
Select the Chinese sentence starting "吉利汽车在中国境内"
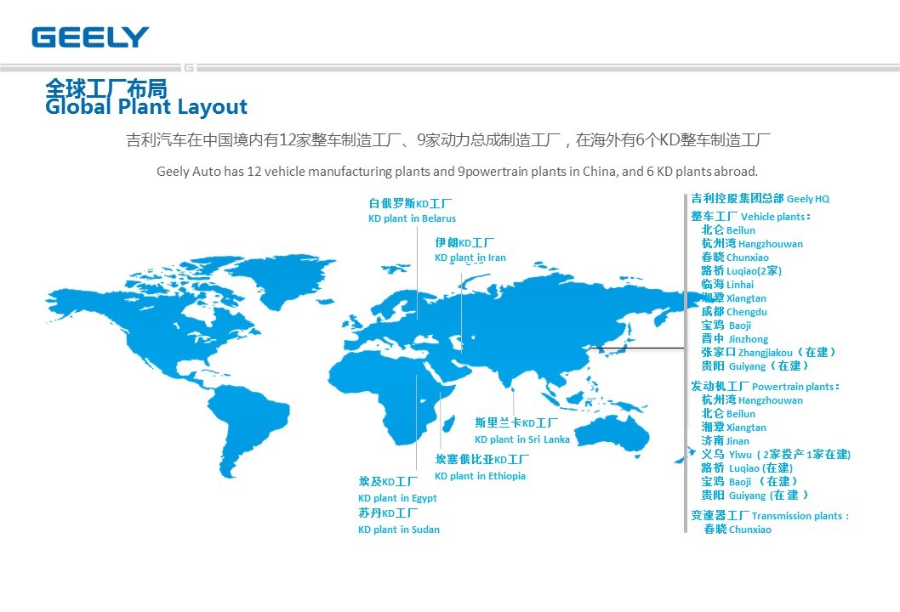(x=447, y=140)
